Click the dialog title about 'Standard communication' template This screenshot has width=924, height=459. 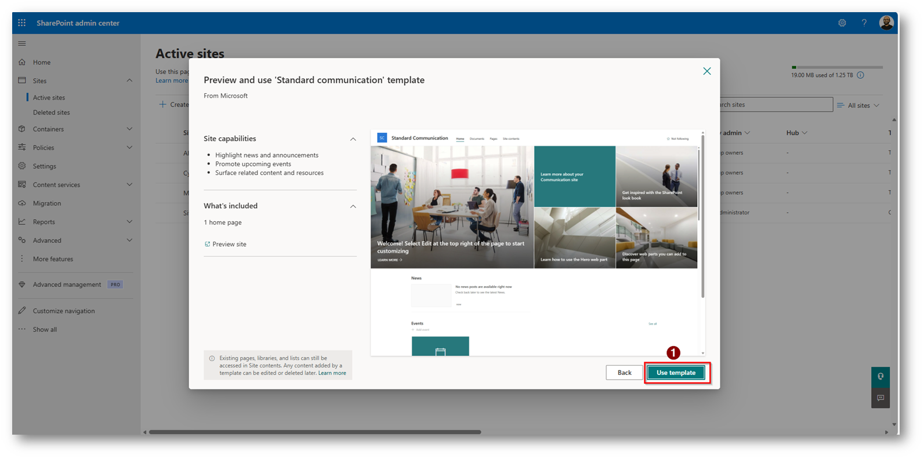pyautogui.click(x=314, y=80)
